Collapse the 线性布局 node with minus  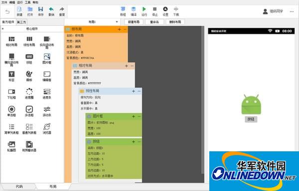(x=139, y=91)
